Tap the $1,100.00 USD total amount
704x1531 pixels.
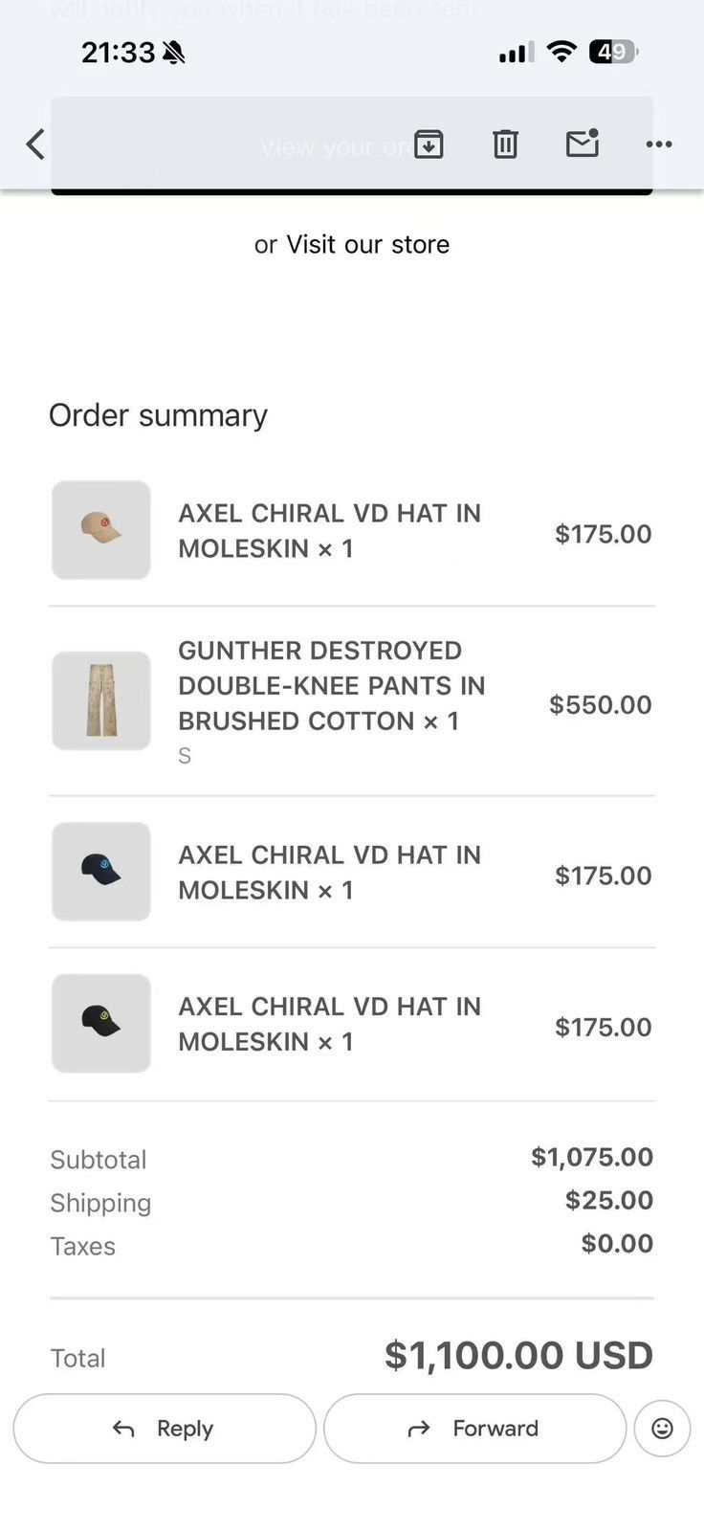click(x=518, y=1355)
